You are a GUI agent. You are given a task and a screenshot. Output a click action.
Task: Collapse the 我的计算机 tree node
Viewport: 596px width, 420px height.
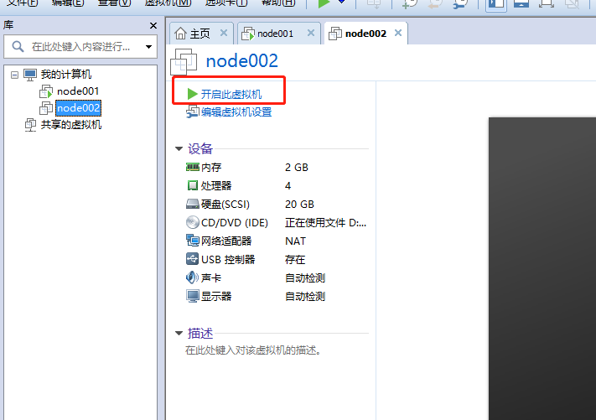14,75
